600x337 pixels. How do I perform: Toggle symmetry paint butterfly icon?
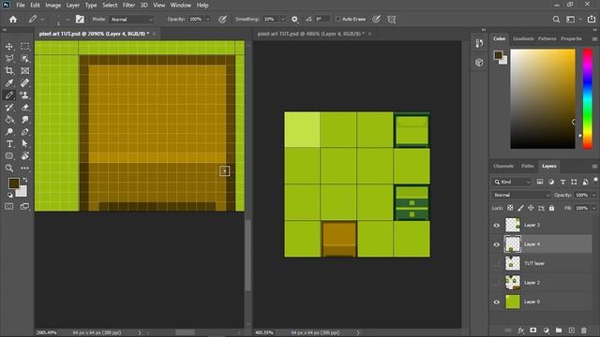[x=391, y=19]
